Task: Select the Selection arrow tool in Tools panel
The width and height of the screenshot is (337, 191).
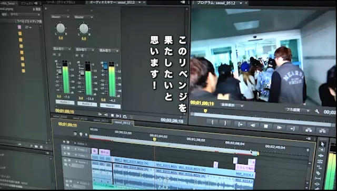Action: tap(322, 144)
